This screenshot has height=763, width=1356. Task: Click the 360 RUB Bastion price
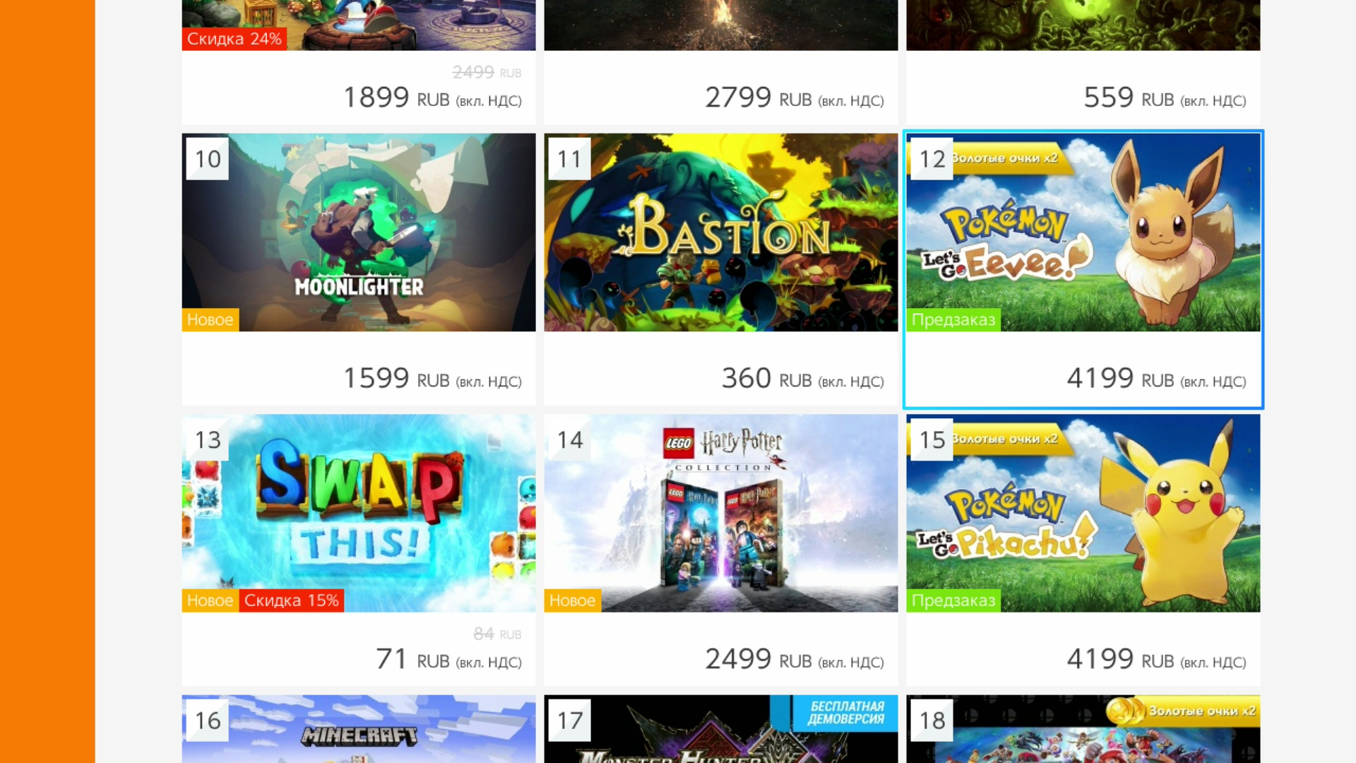click(803, 379)
